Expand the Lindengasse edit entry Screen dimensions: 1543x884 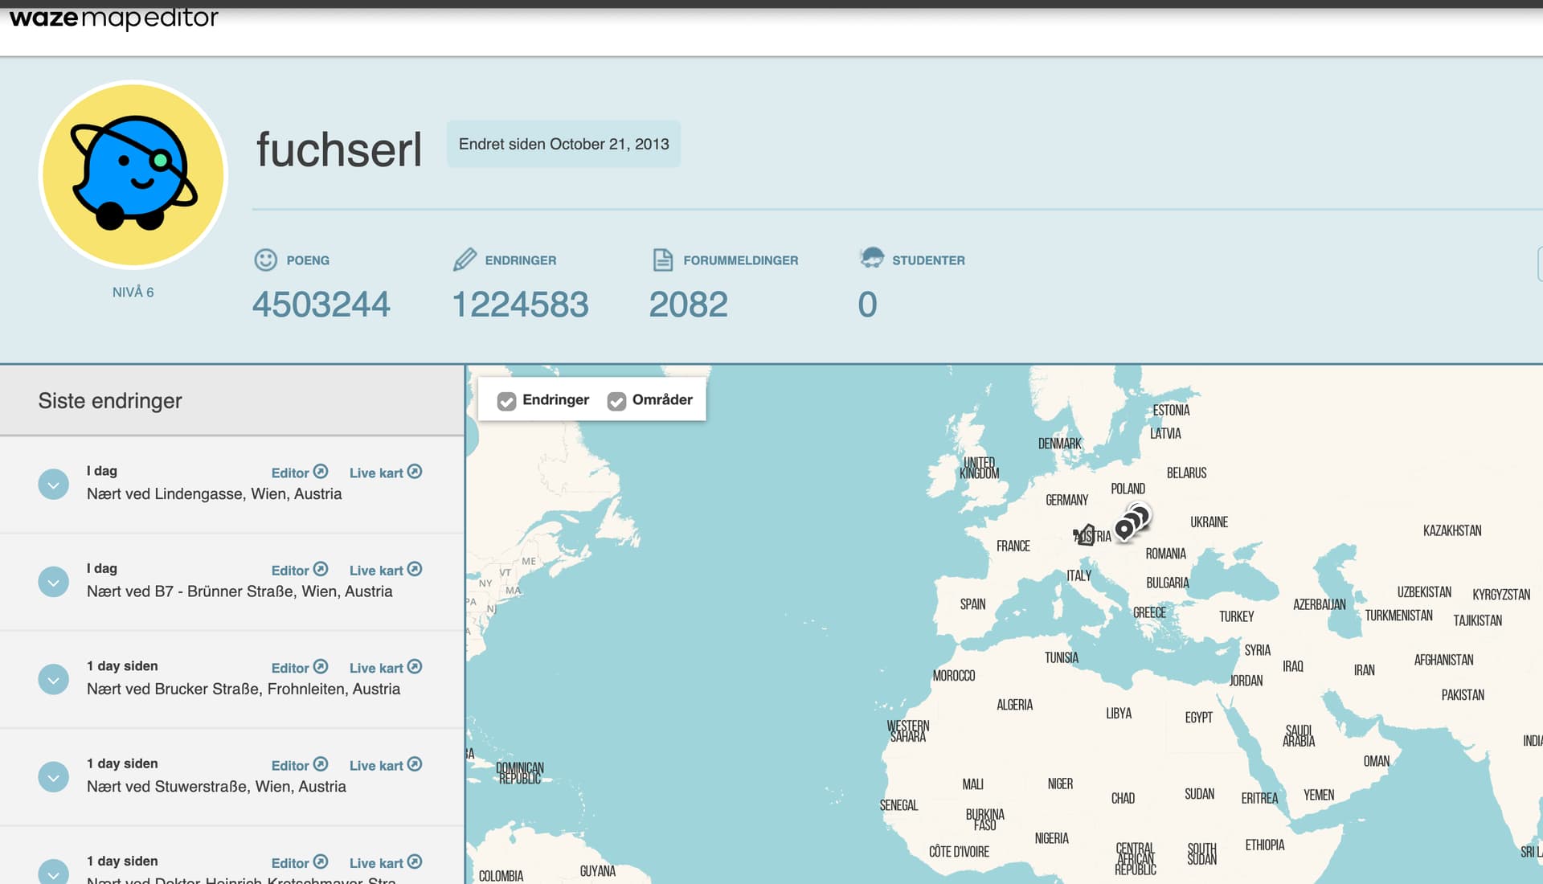click(53, 484)
